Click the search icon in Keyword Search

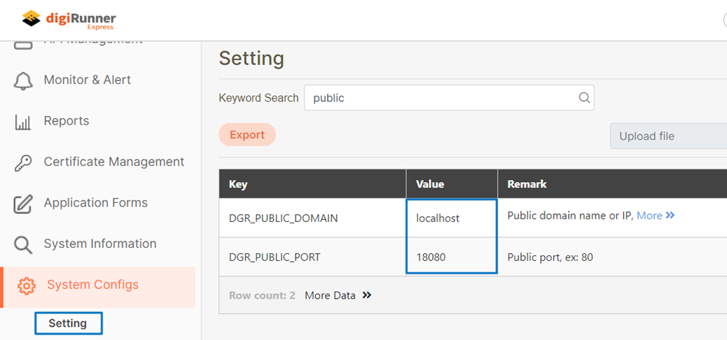584,98
